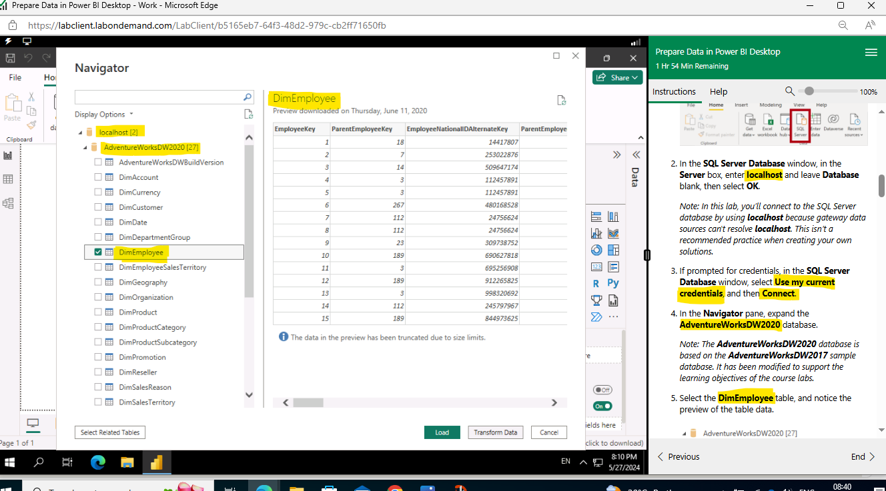Open Power BI Table view icon in left sidebar
This screenshot has width=886, height=491.
[x=8, y=179]
